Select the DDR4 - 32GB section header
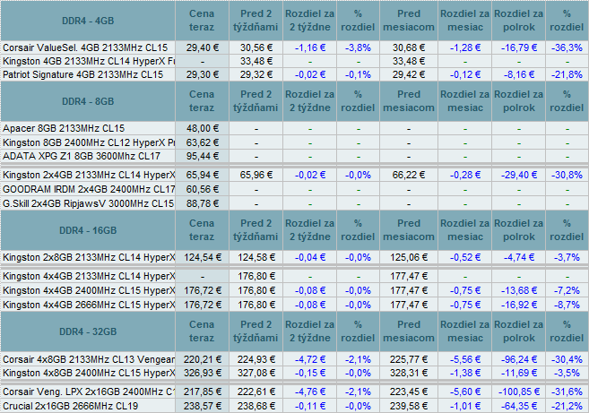Screen dimensions: 589x413 point(88,331)
